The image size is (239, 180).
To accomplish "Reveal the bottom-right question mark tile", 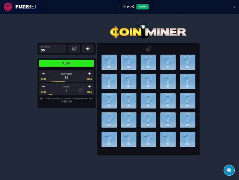I will click(188, 139).
